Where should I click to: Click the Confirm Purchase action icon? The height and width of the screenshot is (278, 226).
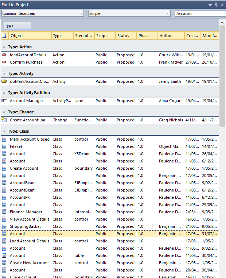(x=4, y=62)
